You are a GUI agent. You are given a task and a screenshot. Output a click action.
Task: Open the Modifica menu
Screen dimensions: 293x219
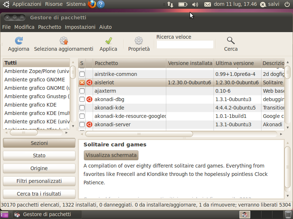(x=24, y=27)
